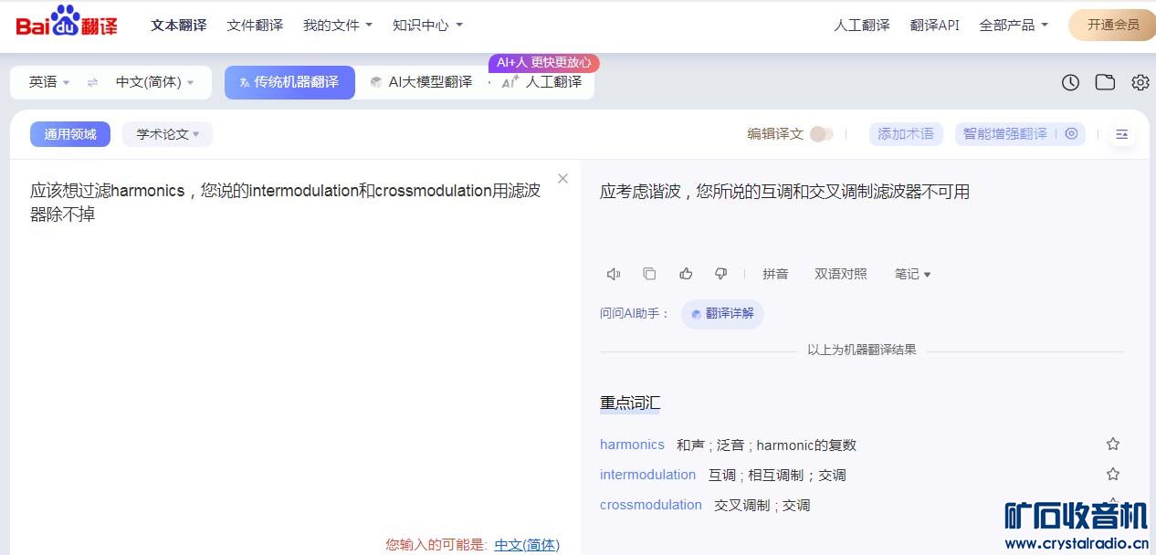Expand 知识中心 menu

click(427, 26)
